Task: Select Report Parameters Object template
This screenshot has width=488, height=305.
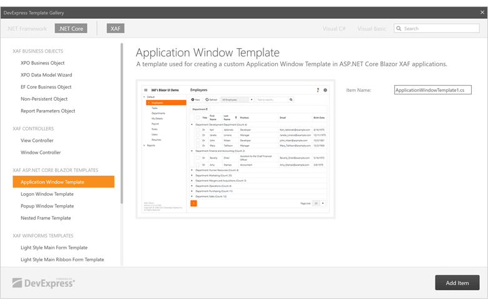Action: click(x=48, y=111)
